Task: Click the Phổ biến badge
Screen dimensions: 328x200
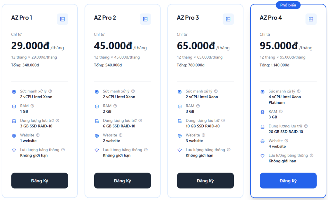Action: coord(288,5)
